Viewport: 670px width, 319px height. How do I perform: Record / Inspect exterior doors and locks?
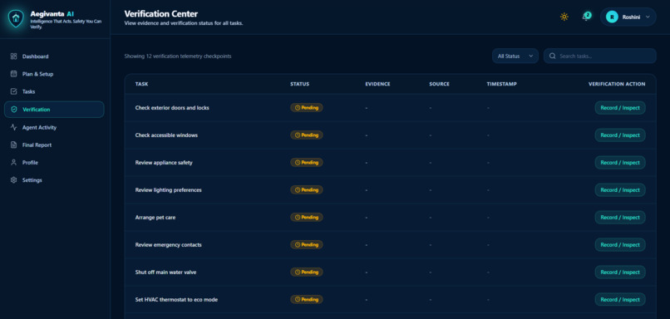[x=620, y=108]
